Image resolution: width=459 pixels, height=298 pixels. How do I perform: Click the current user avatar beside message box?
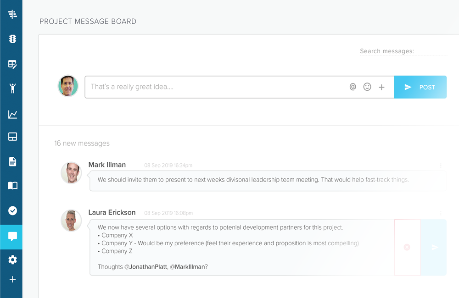tap(68, 86)
